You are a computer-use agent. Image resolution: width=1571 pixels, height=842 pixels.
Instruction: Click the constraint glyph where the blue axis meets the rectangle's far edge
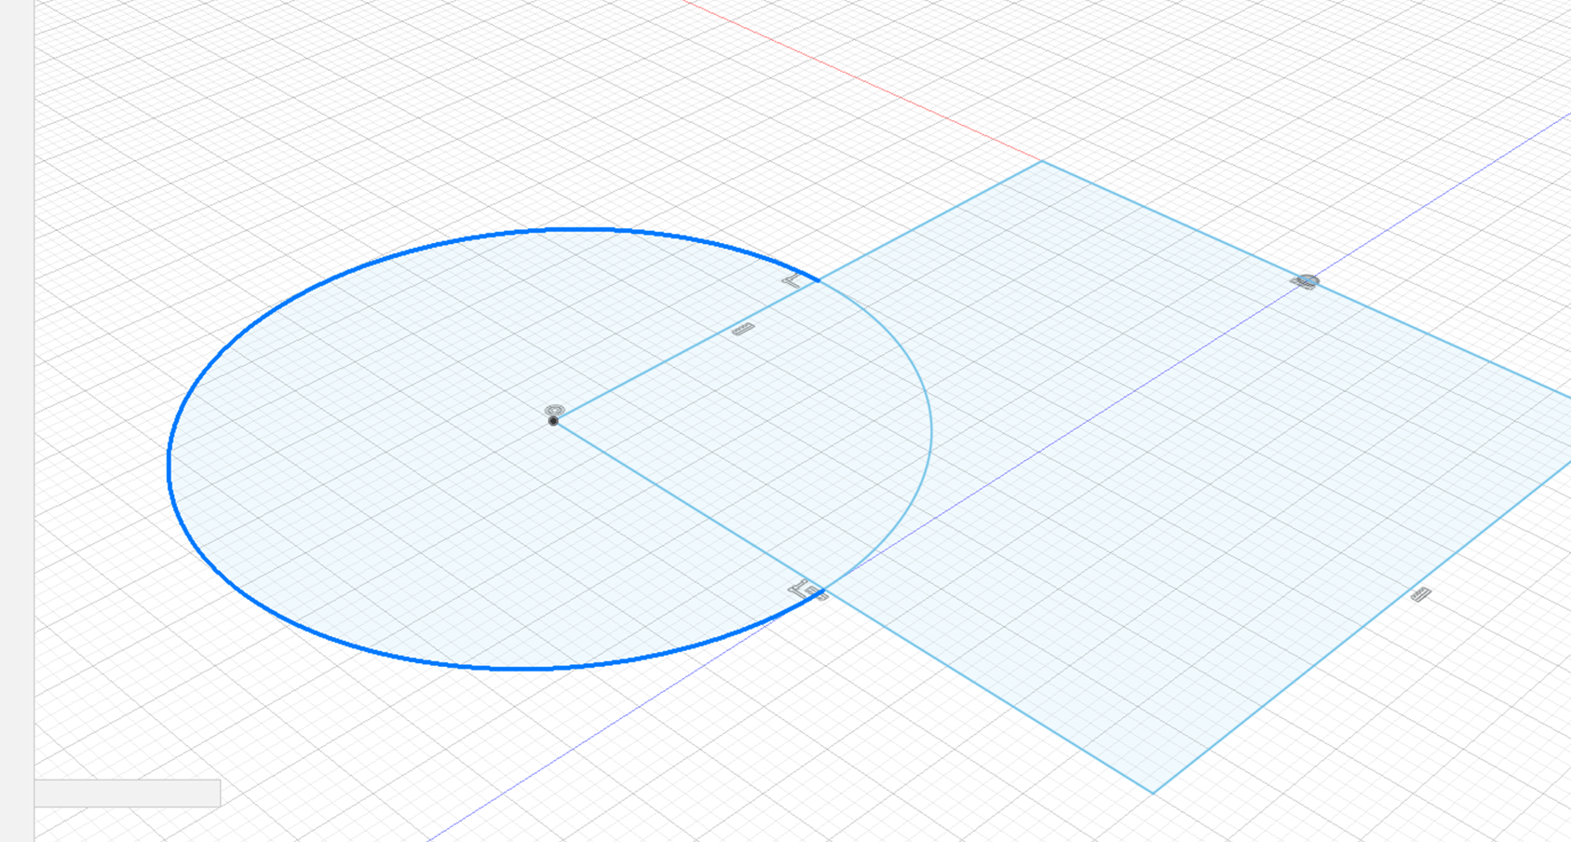pyautogui.click(x=1307, y=281)
